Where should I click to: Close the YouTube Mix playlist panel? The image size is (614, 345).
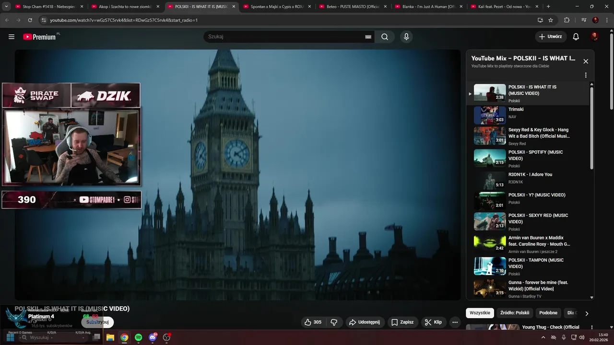(586, 61)
